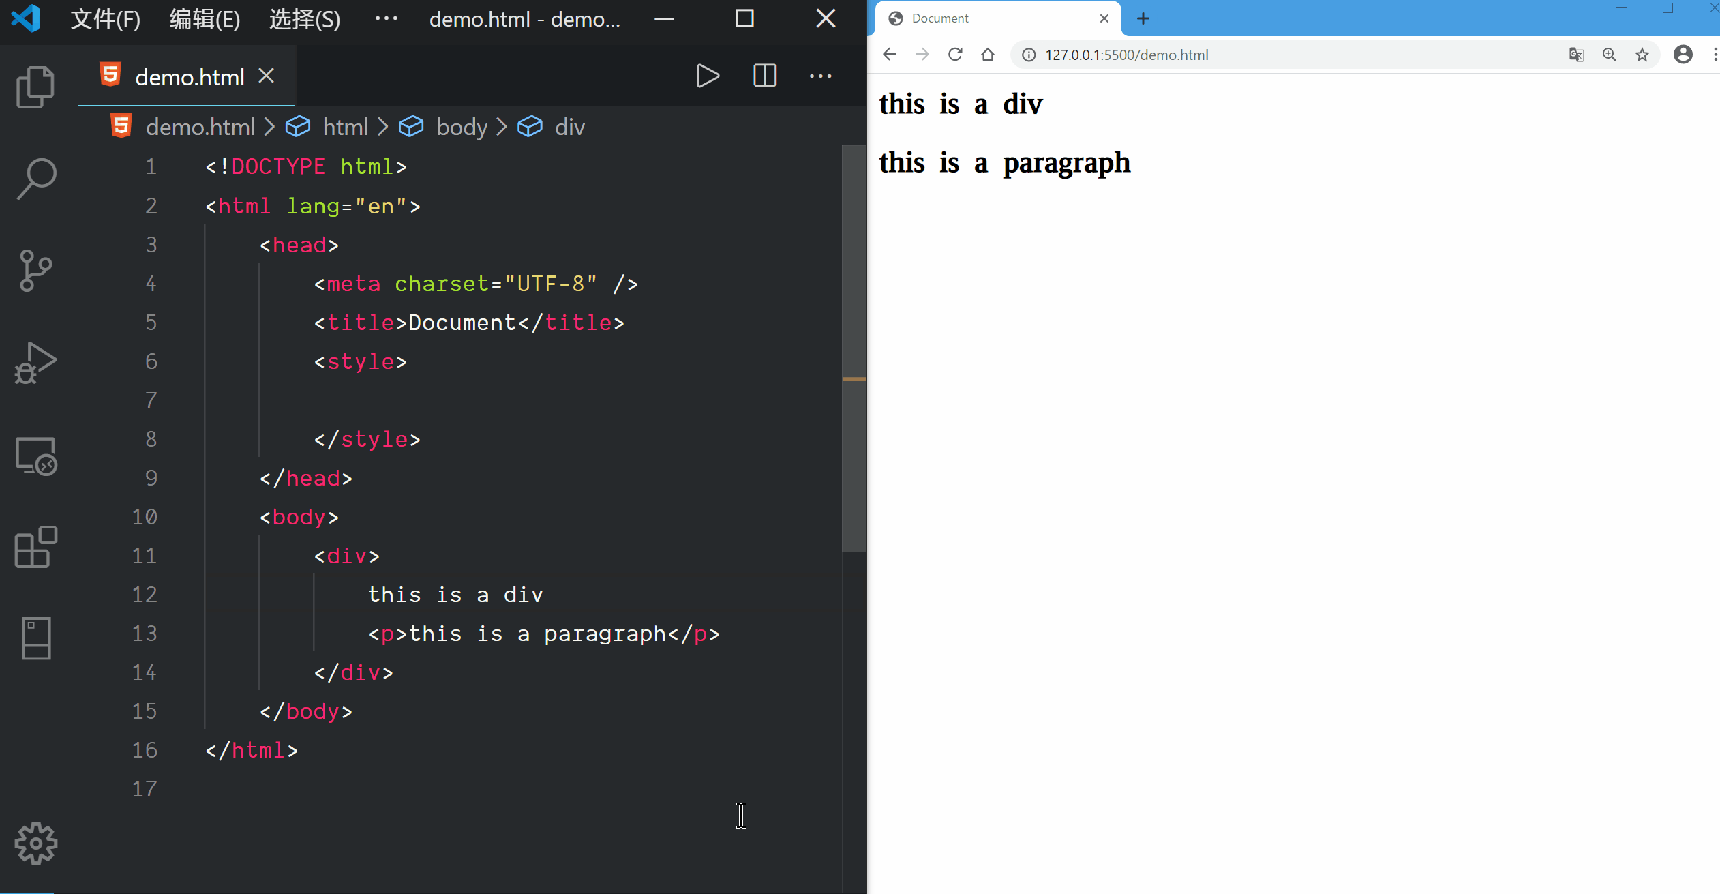Open the Explorer view in activity bar
This screenshot has width=1720, height=894.
[x=35, y=87]
